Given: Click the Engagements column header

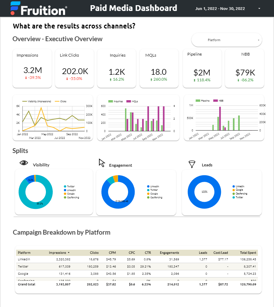Looking at the screenshot, I should (170, 253).
